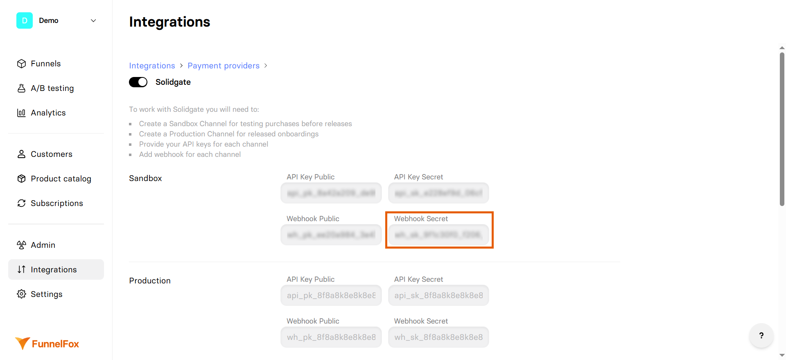Click the FunnelFox logo

pos(47,344)
